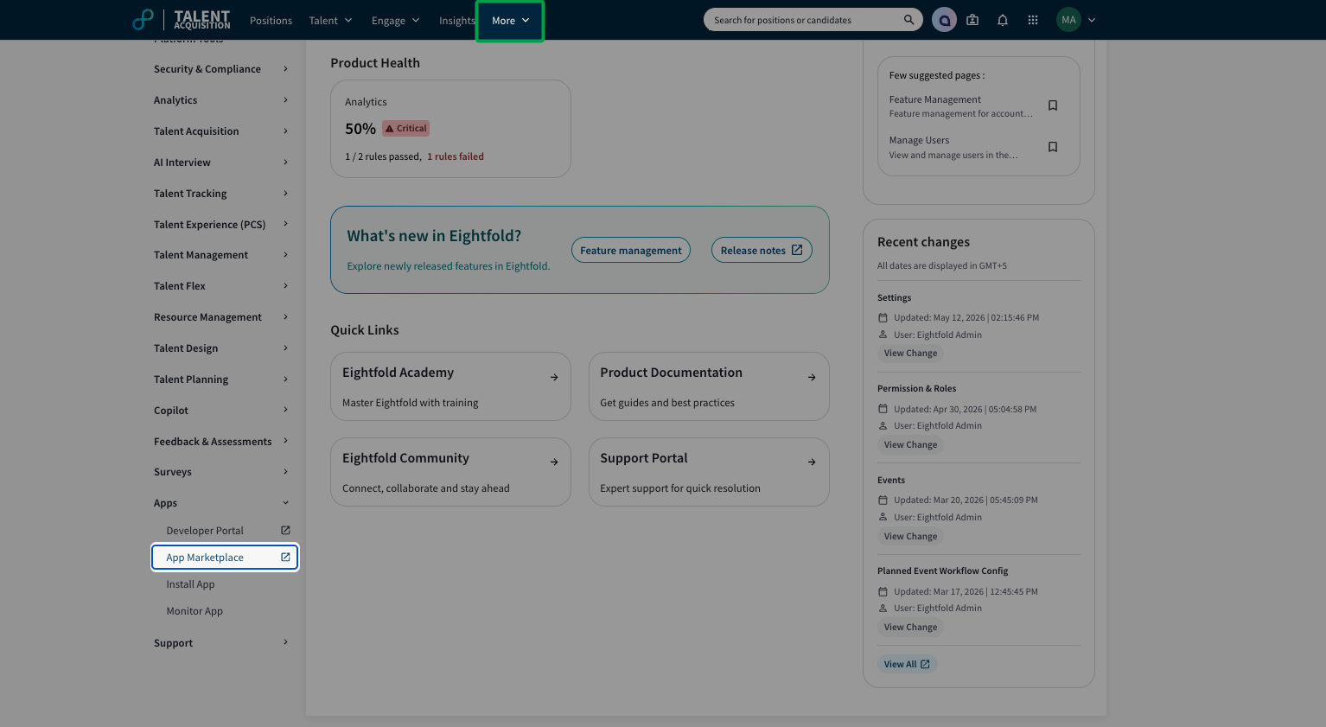Viewport: 1326px width, 727px height.
Task: Click the Critical warning badge
Action: (x=406, y=129)
